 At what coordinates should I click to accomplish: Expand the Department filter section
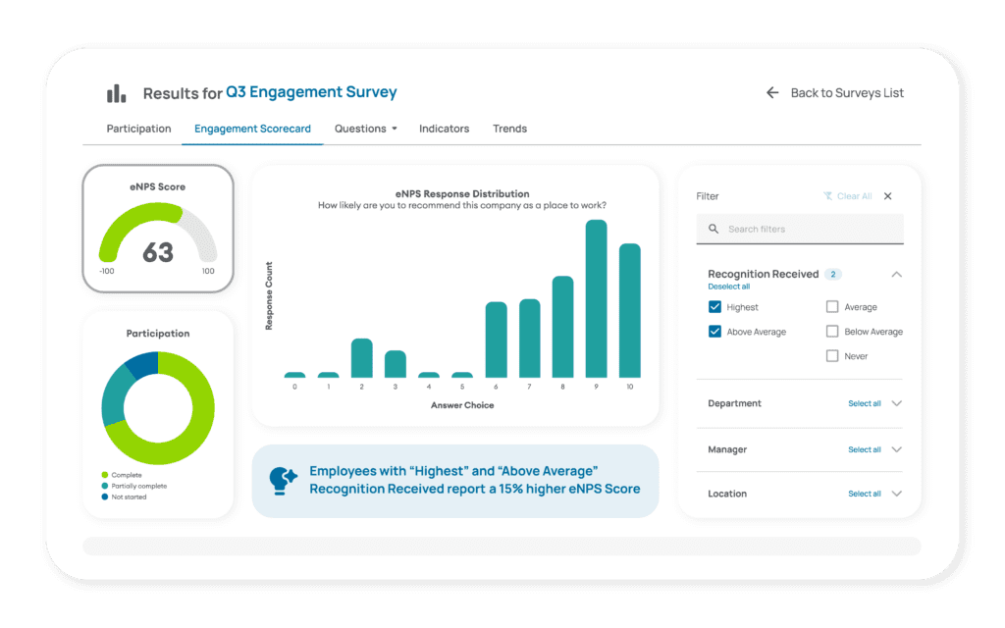[896, 403]
